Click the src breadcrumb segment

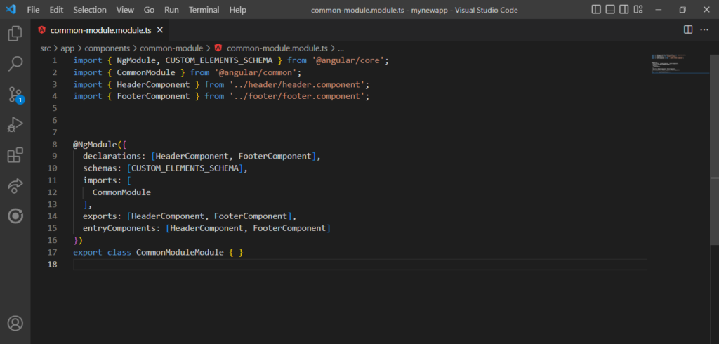(46, 48)
